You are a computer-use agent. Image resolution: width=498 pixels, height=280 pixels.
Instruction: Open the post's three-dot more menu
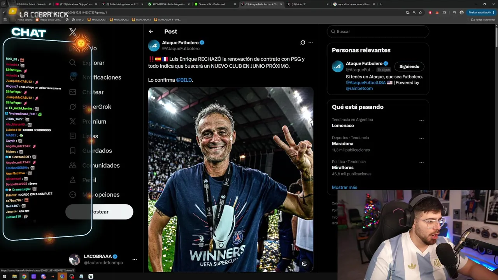pos(310,42)
